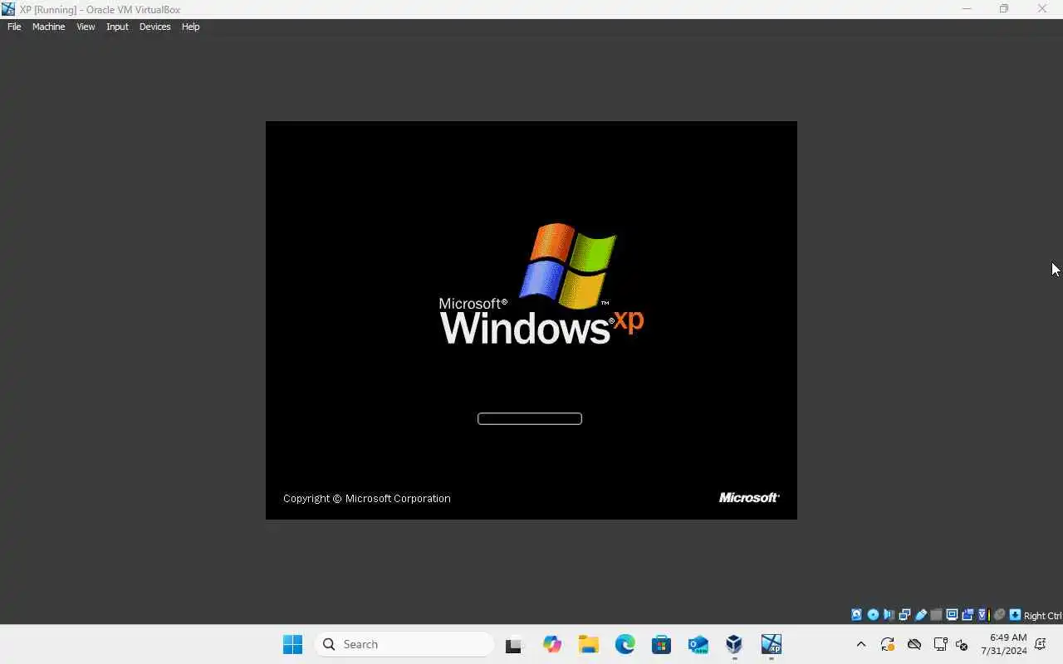Launch Copilot from the taskbar
1063x664 pixels.
coord(551,644)
